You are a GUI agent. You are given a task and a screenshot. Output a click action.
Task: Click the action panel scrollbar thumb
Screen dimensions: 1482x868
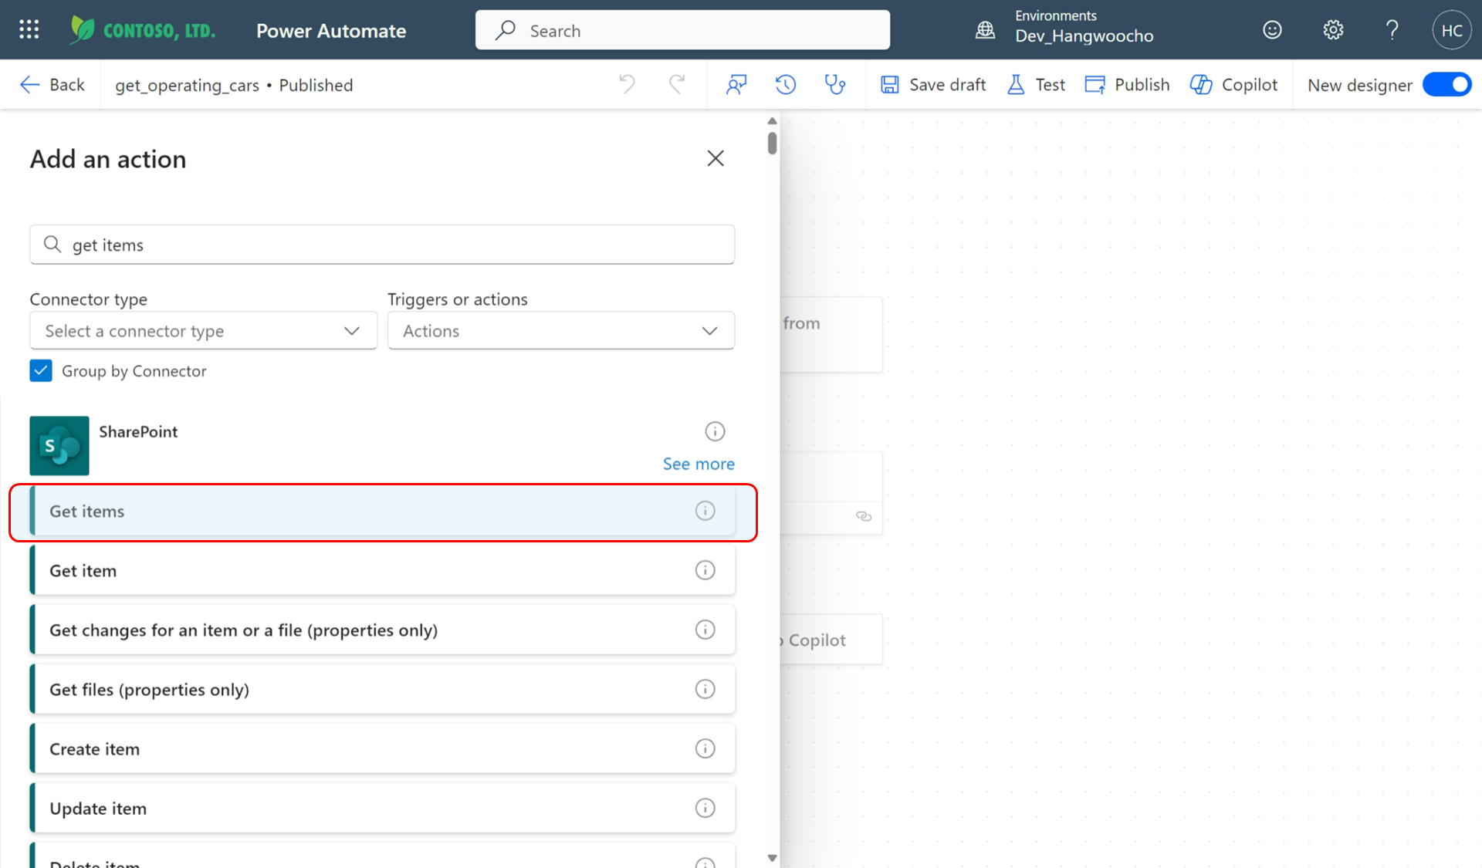click(x=772, y=143)
